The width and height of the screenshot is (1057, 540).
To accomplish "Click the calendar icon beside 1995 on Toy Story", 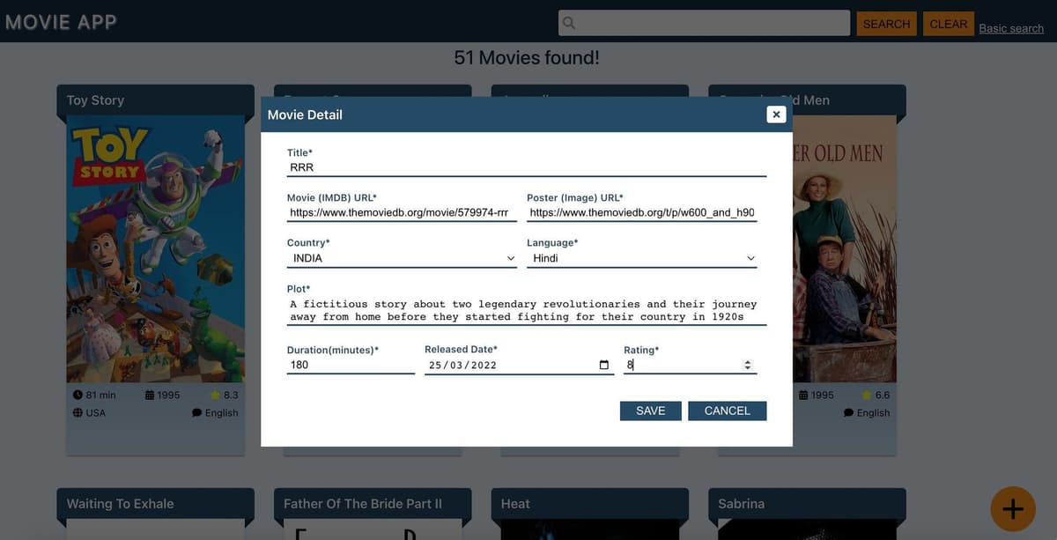I will pos(150,396).
